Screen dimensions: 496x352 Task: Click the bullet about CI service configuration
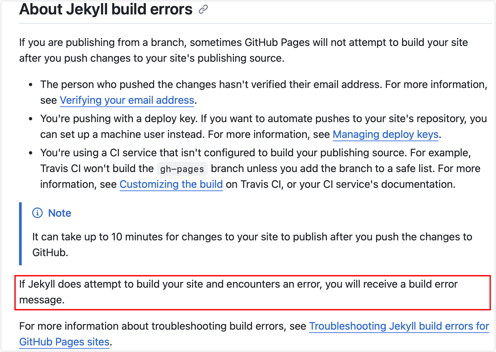tap(260, 168)
